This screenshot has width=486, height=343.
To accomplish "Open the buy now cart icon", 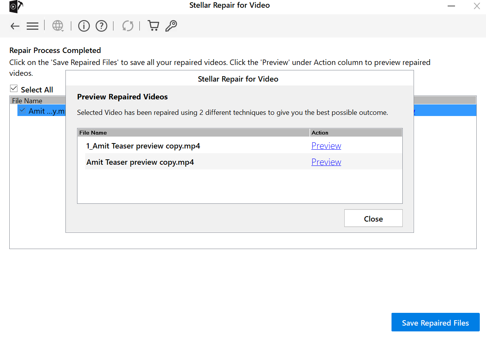I will (153, 26).
